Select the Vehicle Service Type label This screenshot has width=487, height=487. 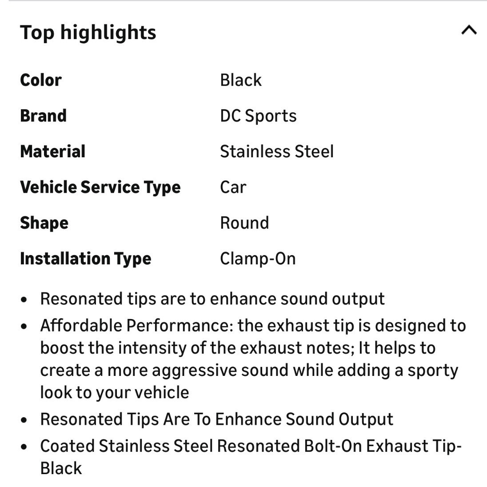100,188
